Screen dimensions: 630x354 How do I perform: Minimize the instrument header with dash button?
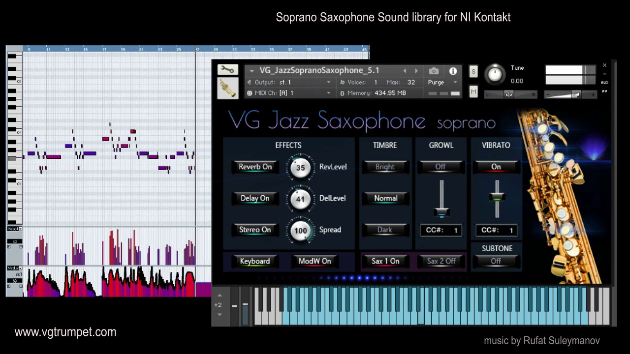pos(604,74)
